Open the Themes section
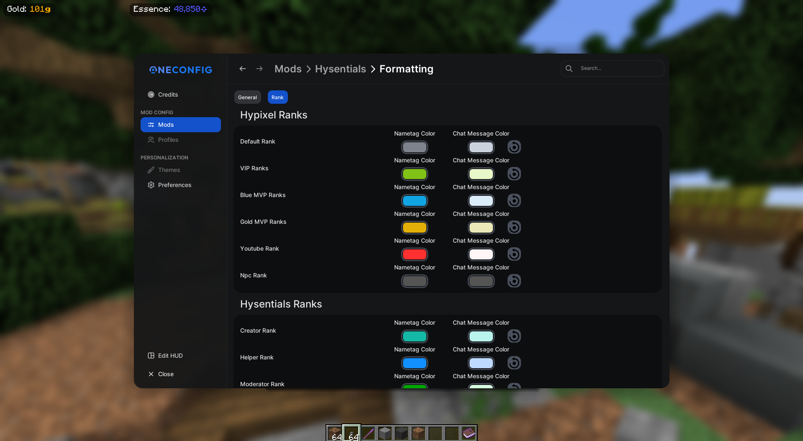 tap(181, 170)
